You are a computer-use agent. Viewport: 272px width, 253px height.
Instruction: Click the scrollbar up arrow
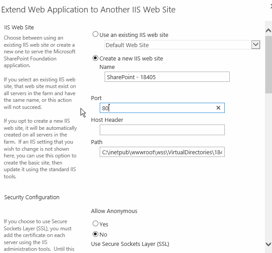click(268, 31)
